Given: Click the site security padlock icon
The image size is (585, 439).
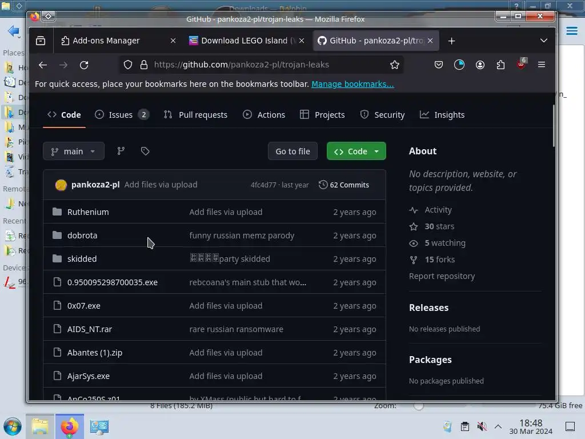Looking at the screenshot, I should (144, 65).
